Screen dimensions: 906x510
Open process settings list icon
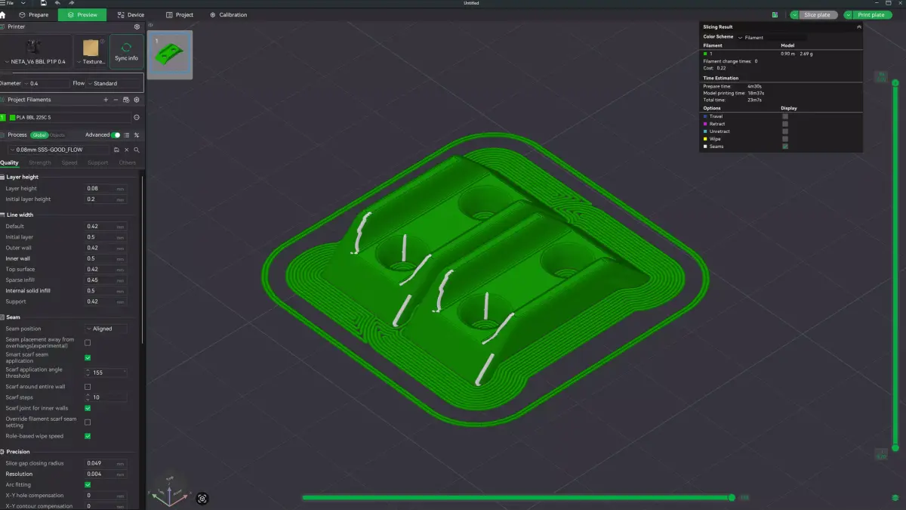tap(126, 135)
